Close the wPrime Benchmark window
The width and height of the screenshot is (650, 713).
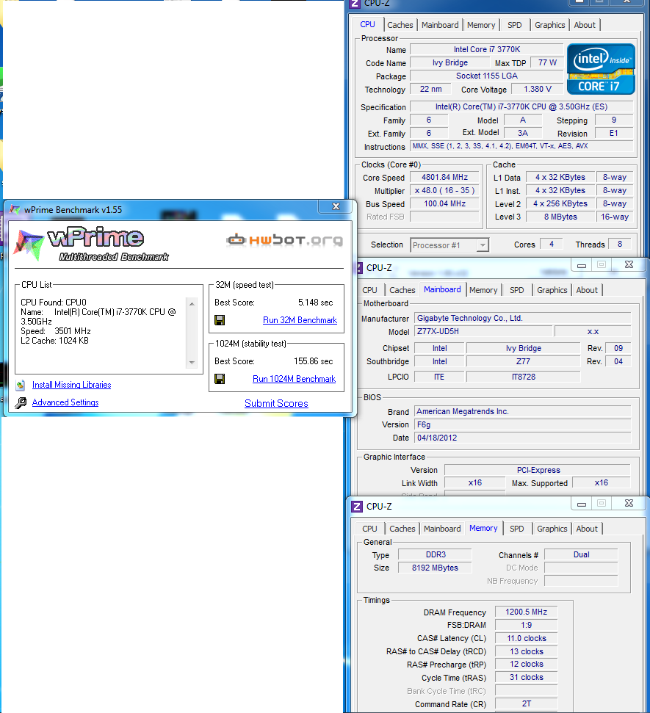pos(336,206)
